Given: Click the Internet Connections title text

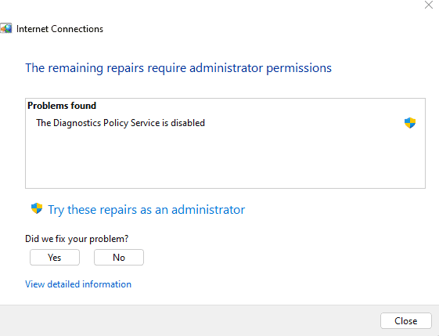Looking at the screenshot, I should (59, 29).
